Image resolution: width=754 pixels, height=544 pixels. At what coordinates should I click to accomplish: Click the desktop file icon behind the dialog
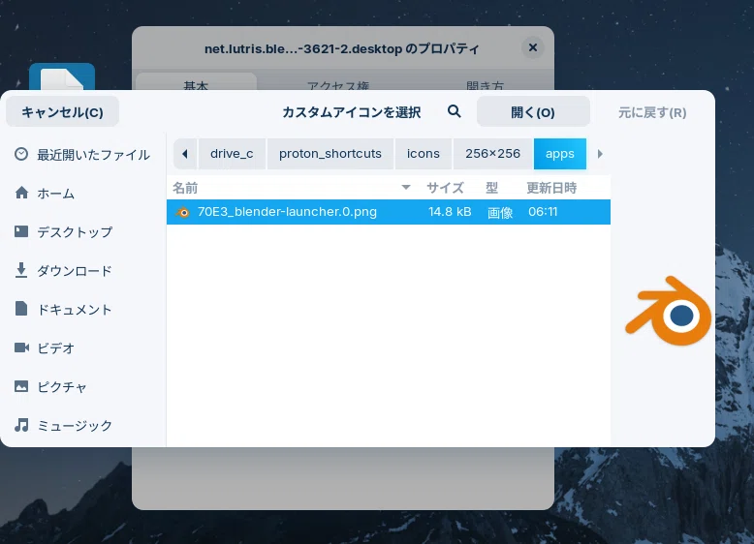(x=62, y=76)
